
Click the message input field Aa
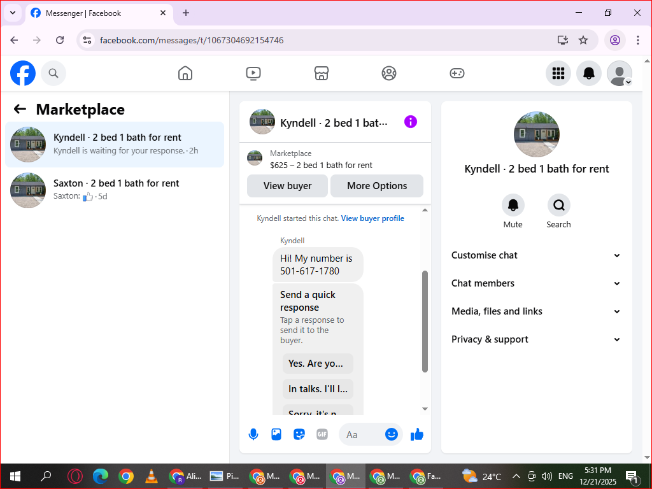pos(362,434)
